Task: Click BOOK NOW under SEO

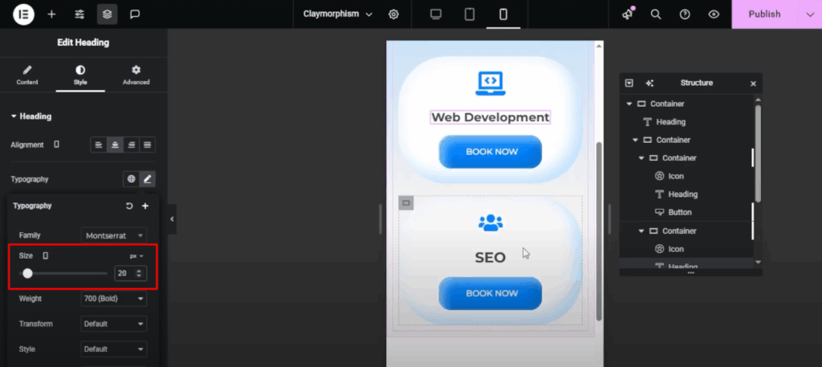Action: point(490,294)
